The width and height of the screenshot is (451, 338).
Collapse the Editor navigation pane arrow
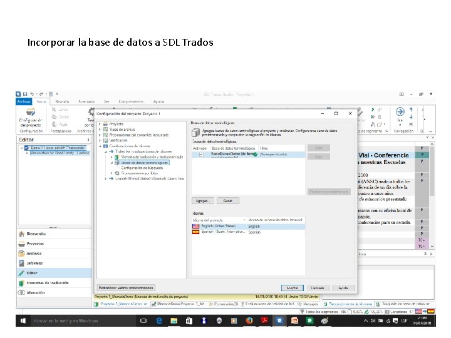tap(88, 140)
